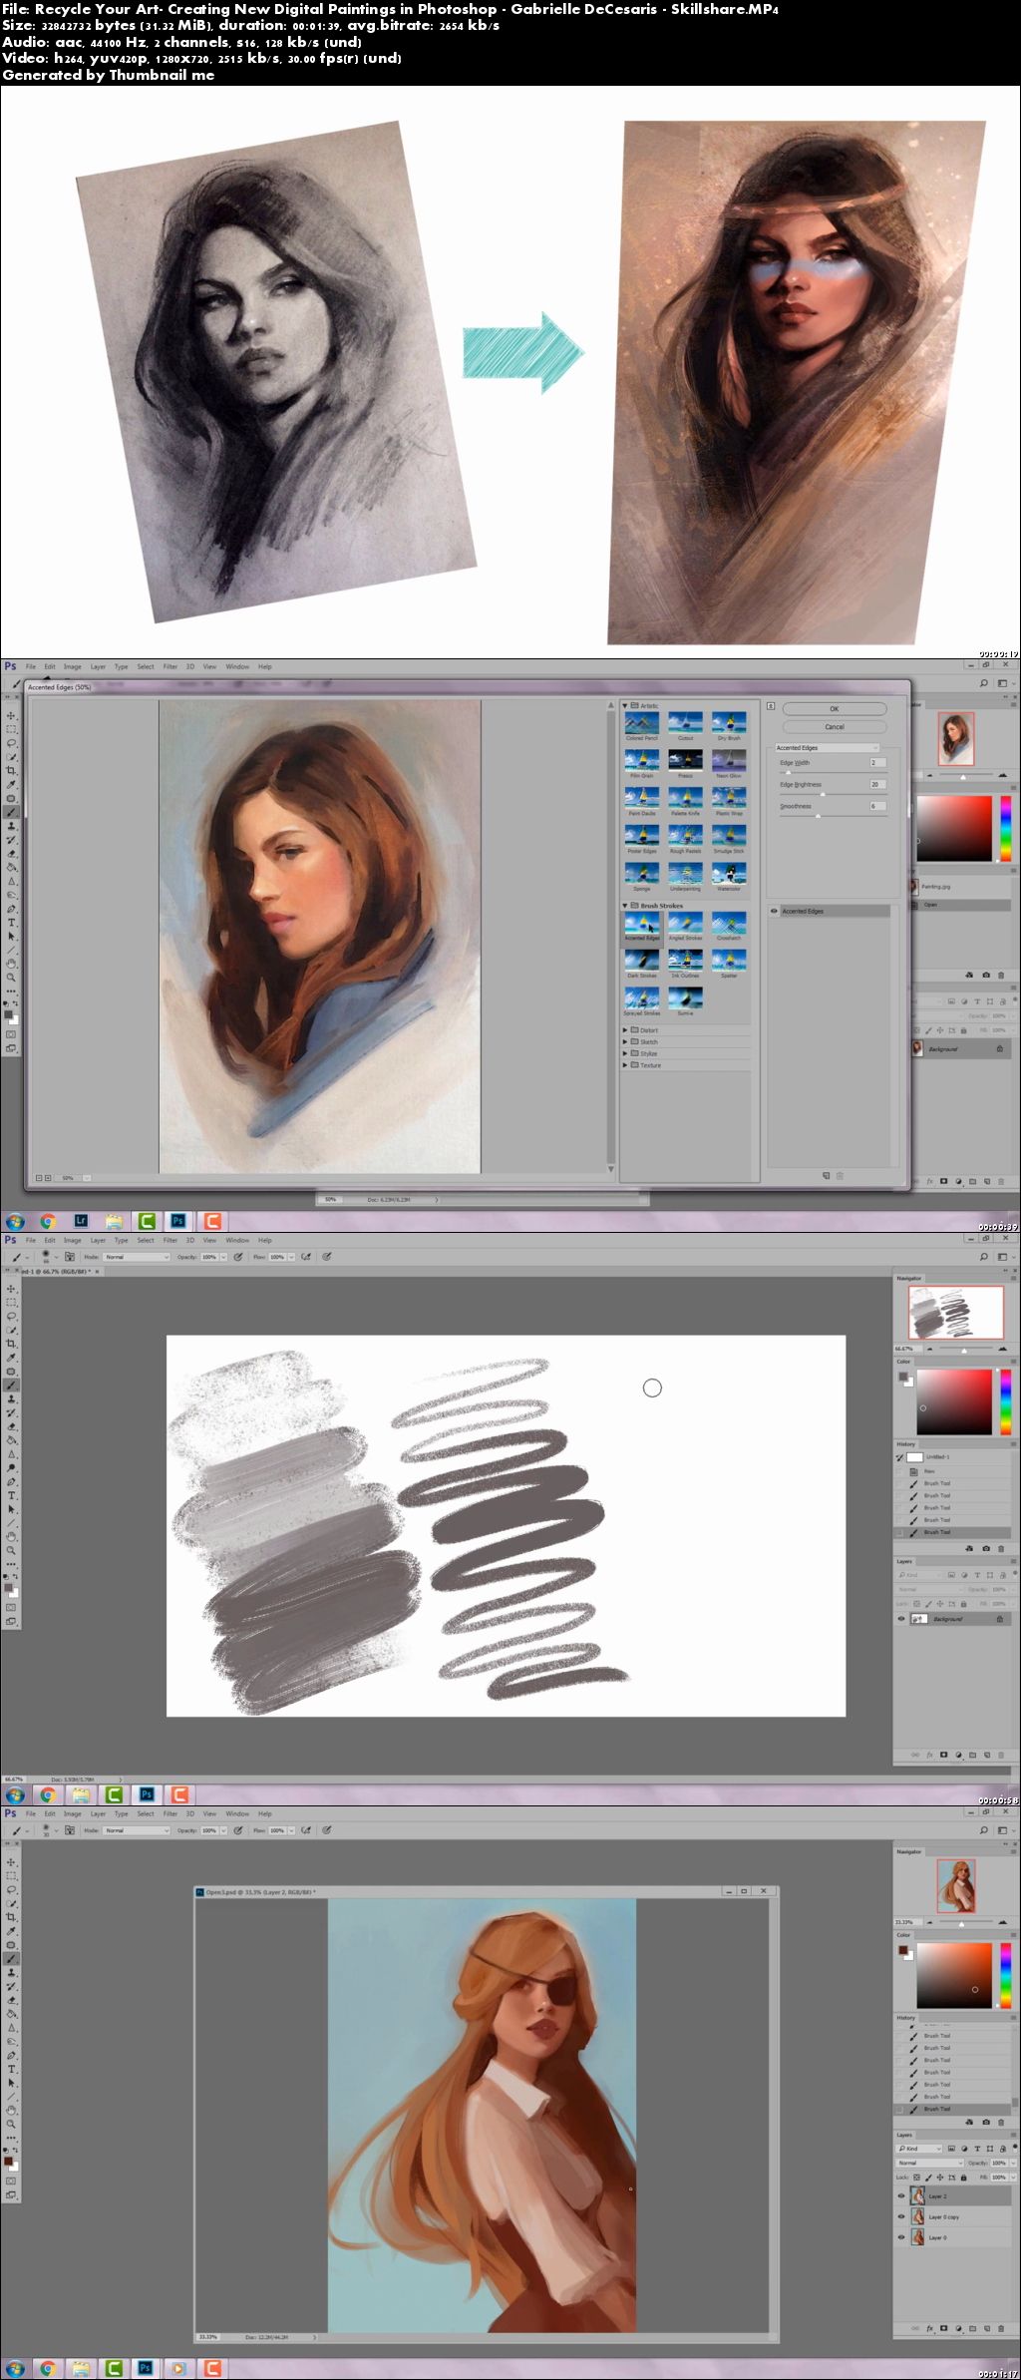The image size is (1021, 2380).
Task: Expand the Sketch filter folder
Action: coord(626,1041)
